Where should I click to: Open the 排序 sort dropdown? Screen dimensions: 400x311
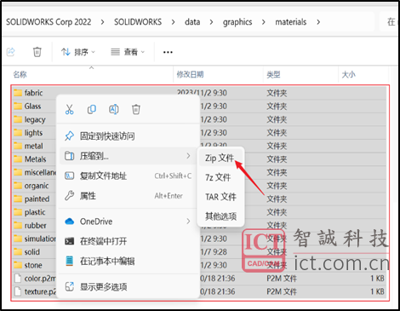(78, 52)
